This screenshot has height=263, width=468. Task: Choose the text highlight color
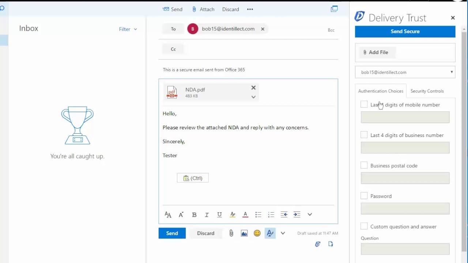click(233, 215)
